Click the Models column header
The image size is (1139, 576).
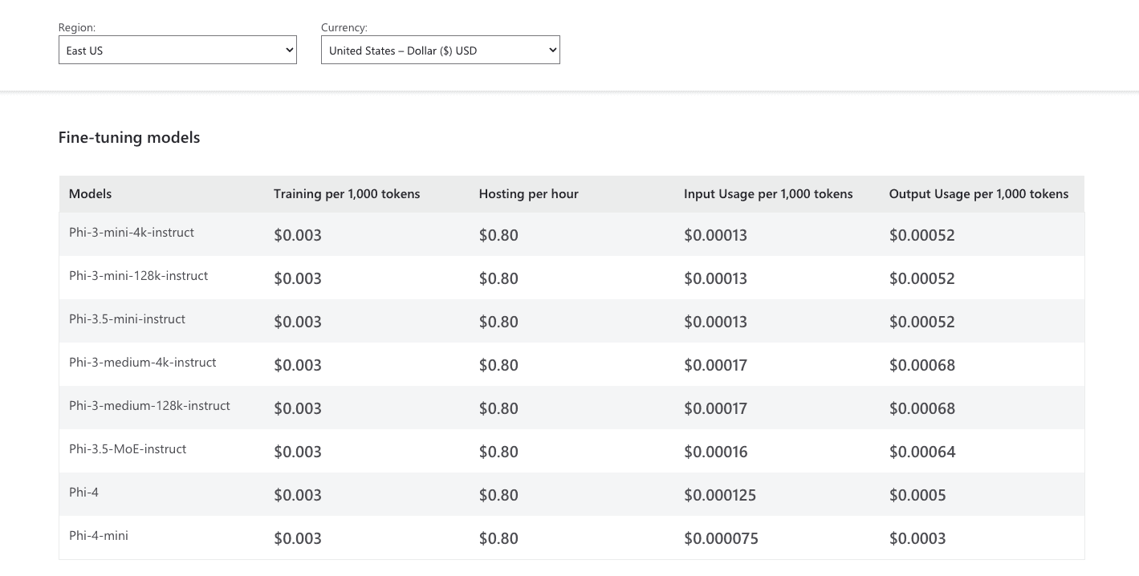(90, 193)
